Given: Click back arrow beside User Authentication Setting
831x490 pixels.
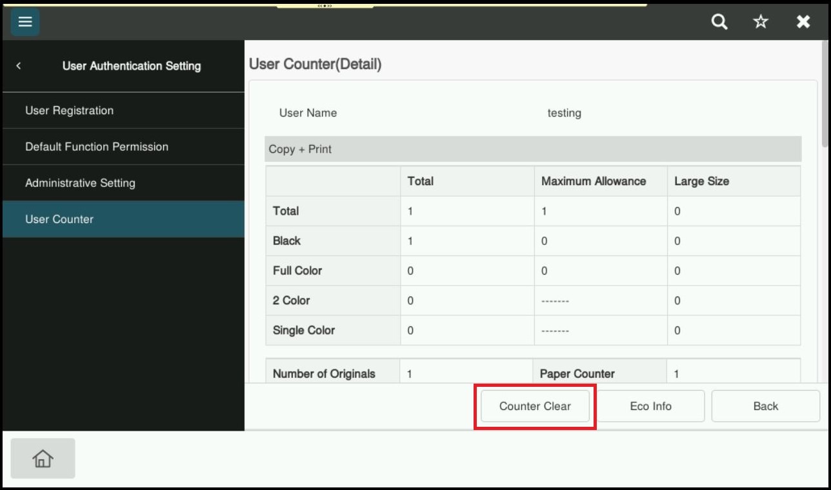Looking at the screenshot, I should 19,66.
